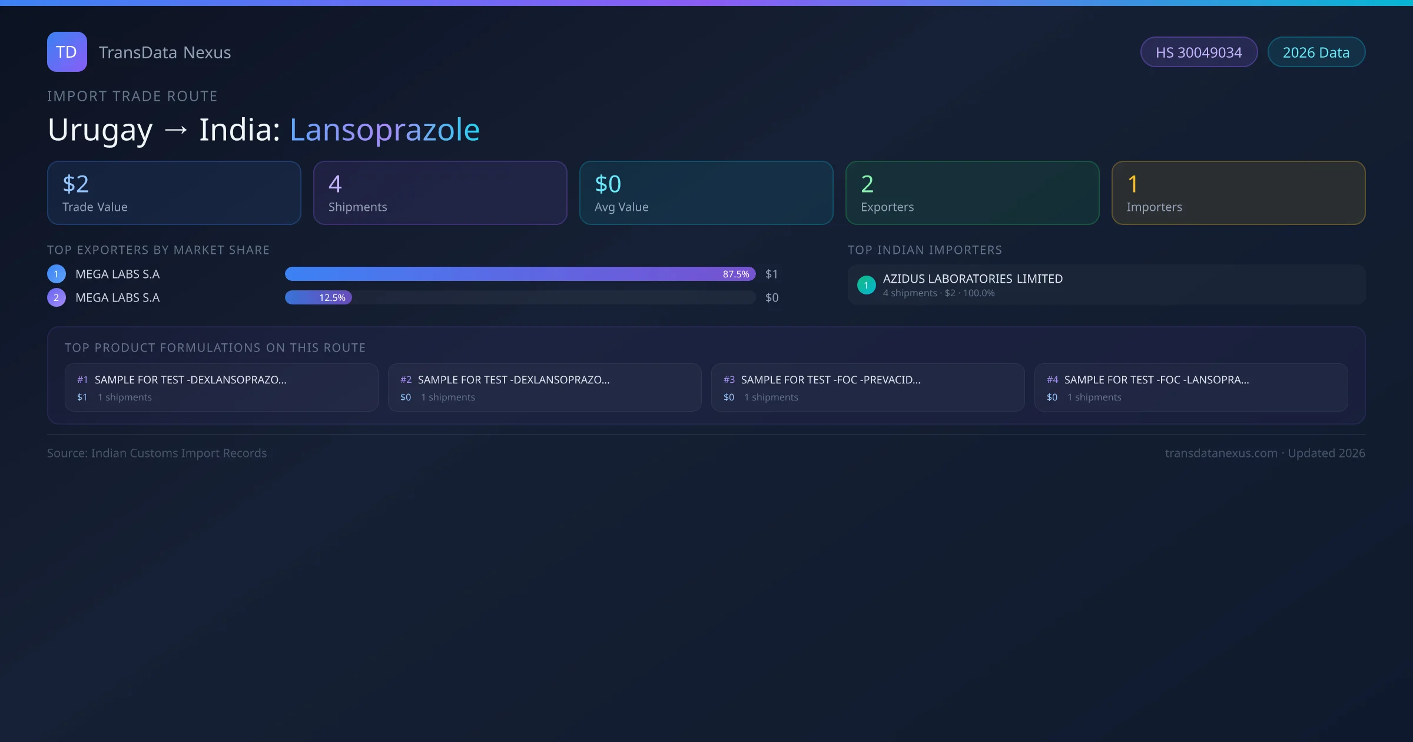1413x742 pixels.
Task: Select the rank badge for MEGA LABS S.A number 1
Action: pos(57,274)
